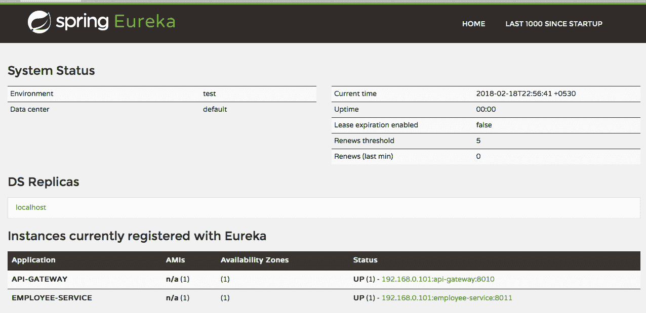Screen dimensions: 646x313
Task: Open the localhost replica link
Action: coord(31,207)
